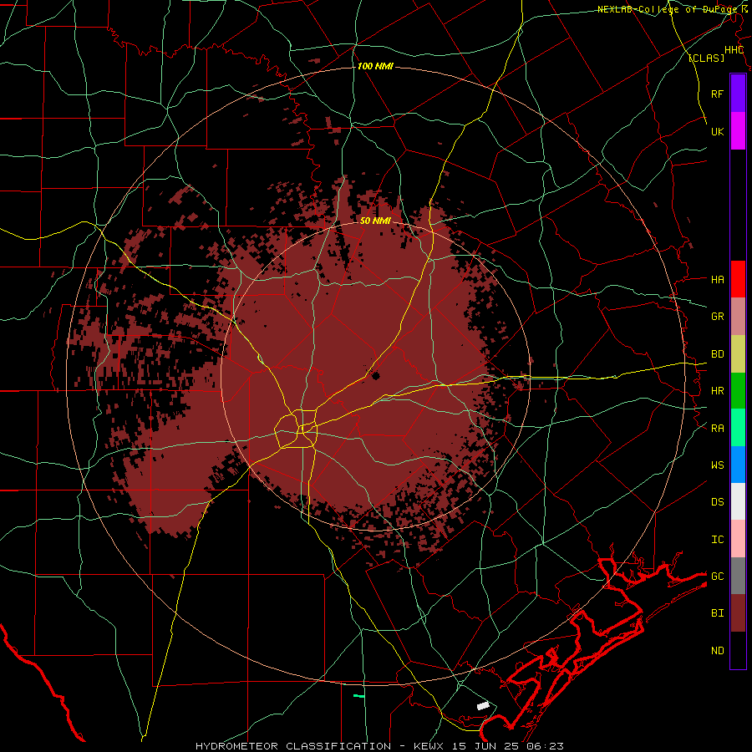Click the "HYDROMETEOR CLASSIFICATION" title text
Image resolution: width=752 pixels, height=752 pixels.
pyautogui.click(x=293, y=746)
